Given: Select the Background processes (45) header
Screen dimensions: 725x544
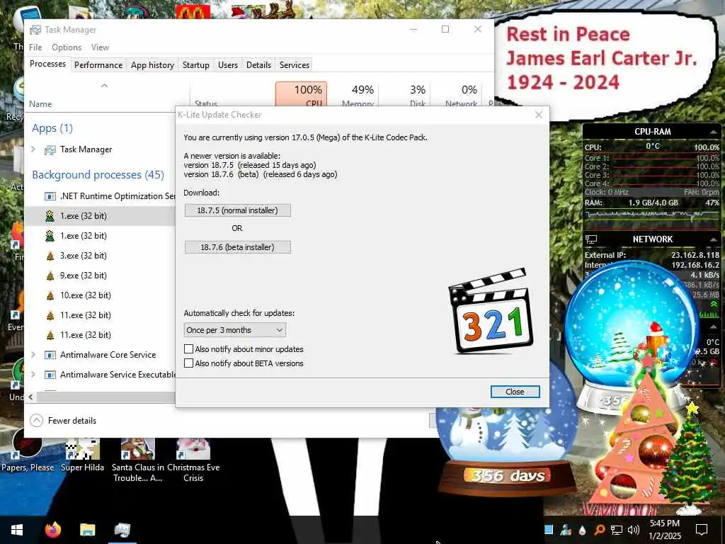Looking at the screenshot, I should coord(98,175).
